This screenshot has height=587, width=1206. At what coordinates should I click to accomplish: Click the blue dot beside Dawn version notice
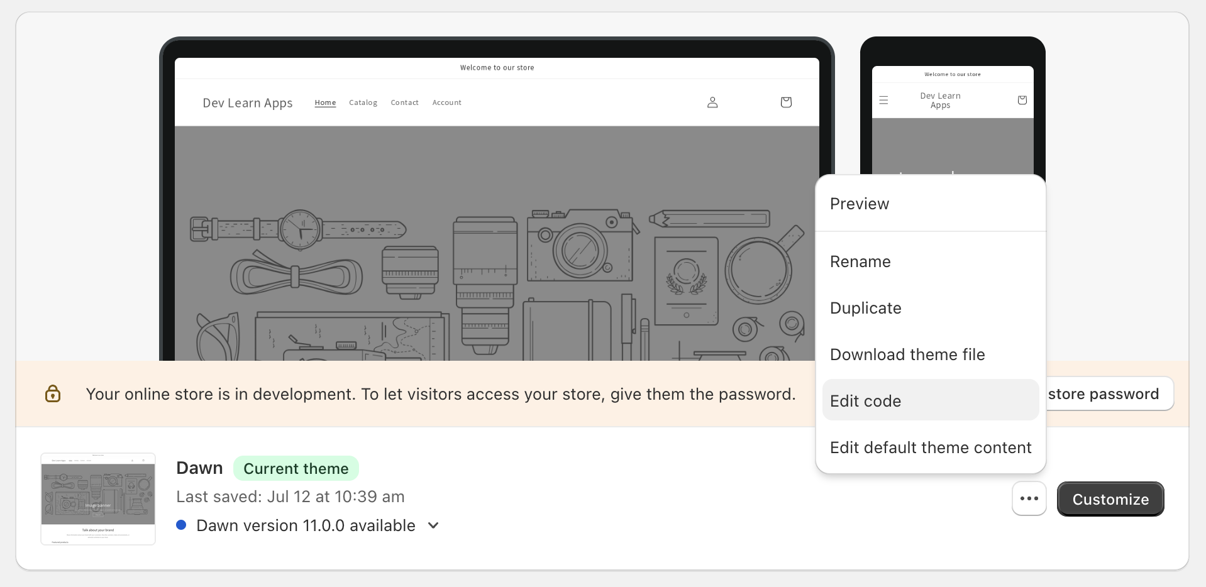coord(181,525)
